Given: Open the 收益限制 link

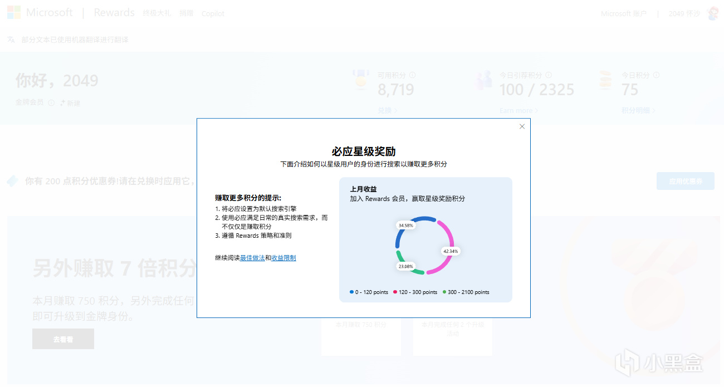Looking at the screenshot, I should coord(283,258).
